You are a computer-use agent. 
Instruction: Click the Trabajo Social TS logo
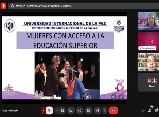coord(9,89)
